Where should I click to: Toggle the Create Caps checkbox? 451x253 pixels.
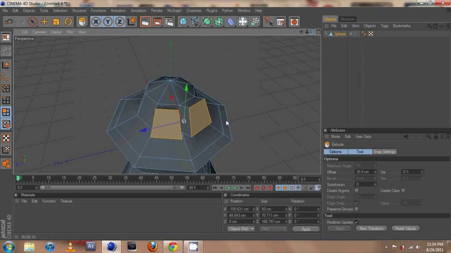coord(403,190)
